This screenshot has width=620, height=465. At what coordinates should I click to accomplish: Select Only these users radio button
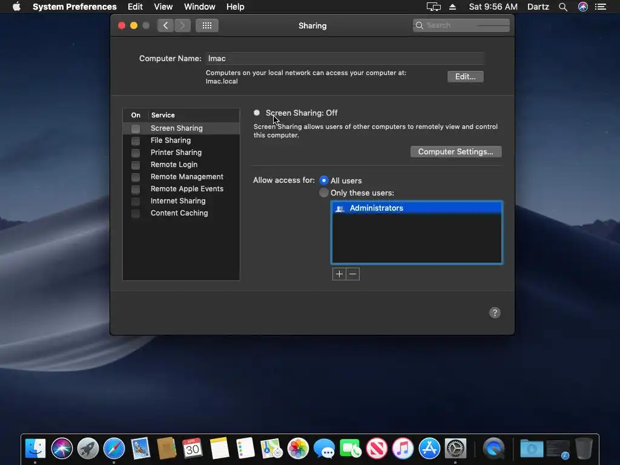[324, 193]
